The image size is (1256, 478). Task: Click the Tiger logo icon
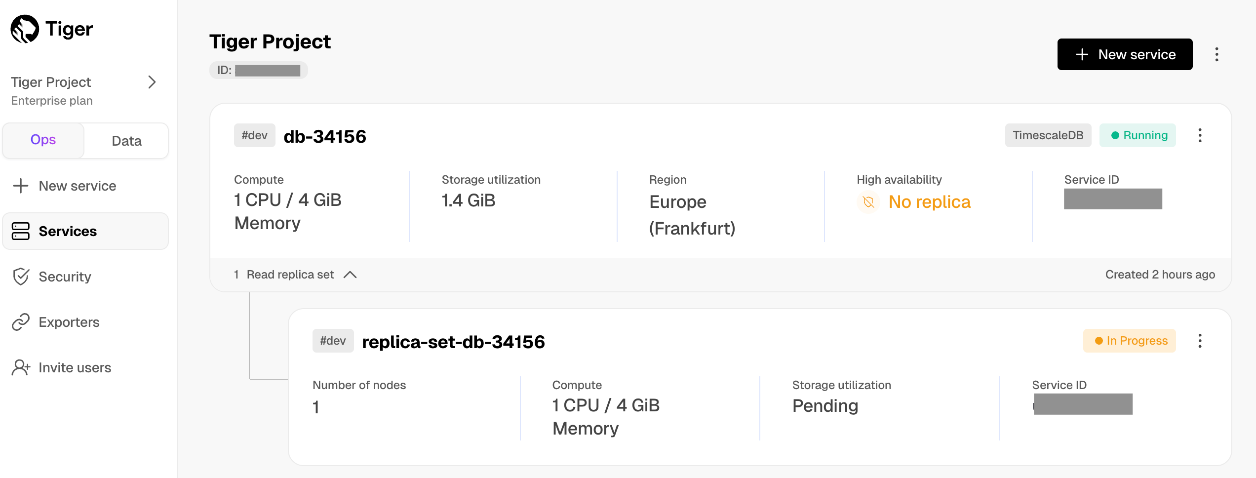tap(25, 29)
